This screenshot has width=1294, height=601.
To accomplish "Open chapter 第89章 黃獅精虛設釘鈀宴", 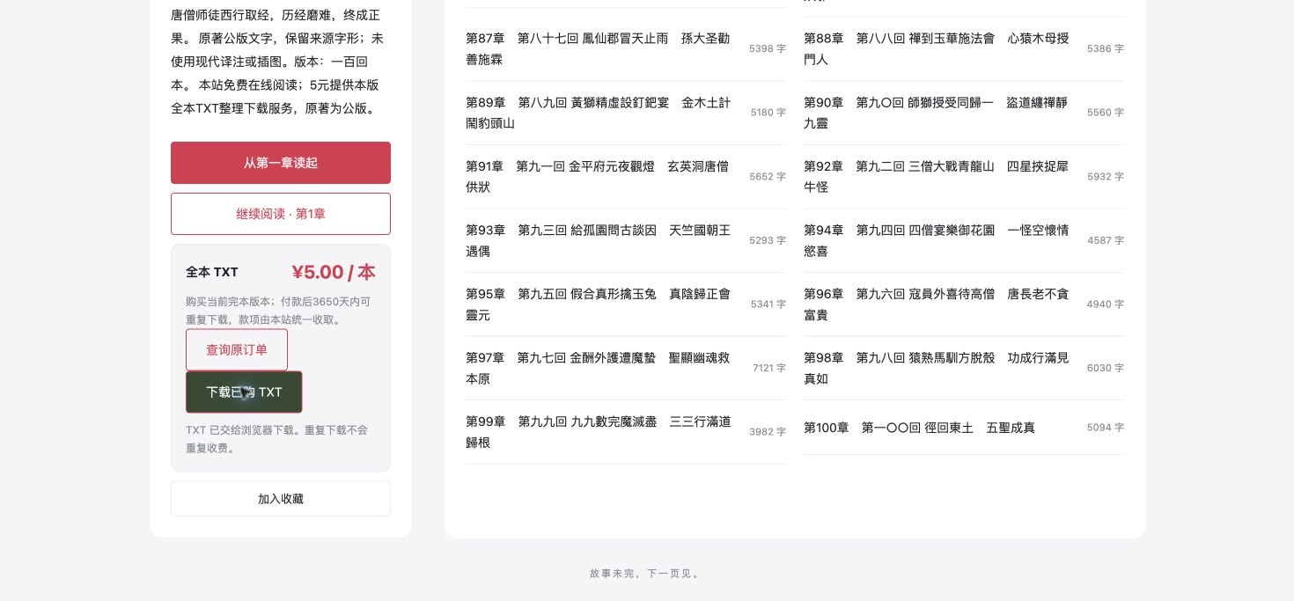I will pyautogui.click(x=626, y=113).
